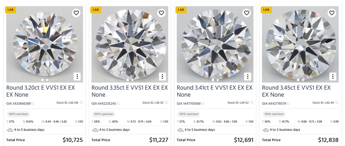Open the kebab menu on 3.41ct diamond

coord(247,76)
